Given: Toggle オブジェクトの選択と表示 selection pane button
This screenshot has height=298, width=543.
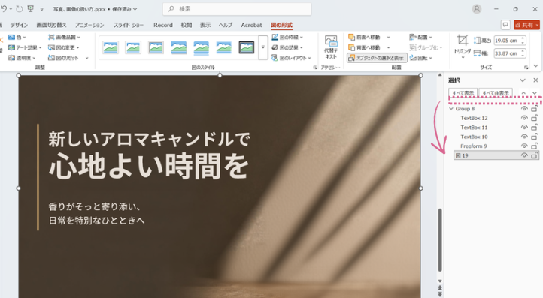Looking at the screenshot, I should 377,58.
